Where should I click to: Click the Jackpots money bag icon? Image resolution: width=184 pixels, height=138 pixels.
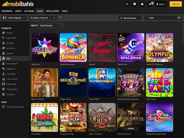point(4,53)
